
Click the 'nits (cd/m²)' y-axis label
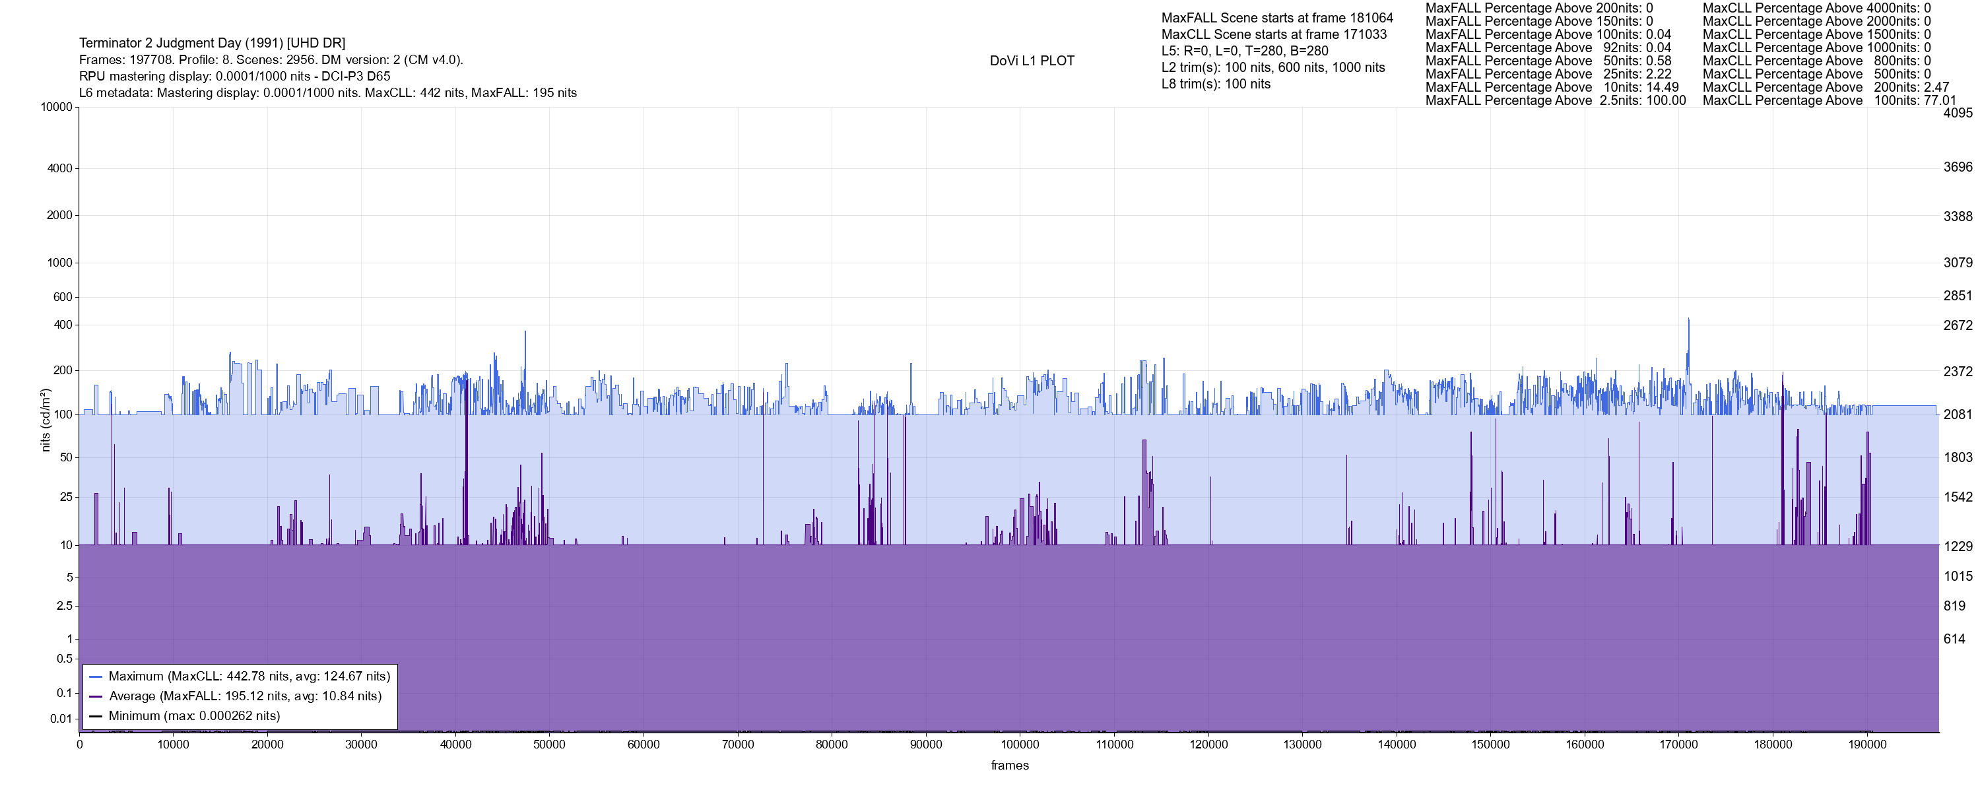[x=46, y=420]
